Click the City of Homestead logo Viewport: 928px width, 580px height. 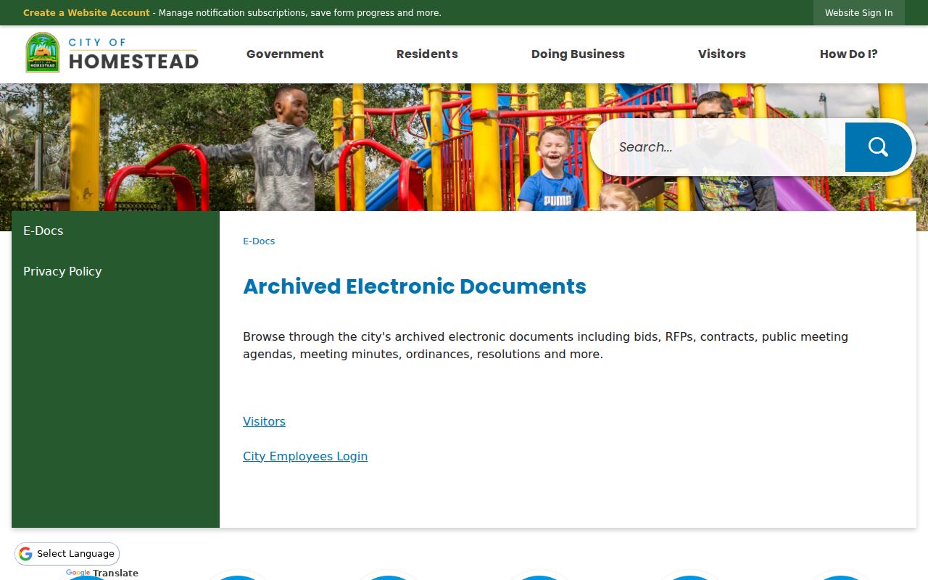[x=112, y=53]
